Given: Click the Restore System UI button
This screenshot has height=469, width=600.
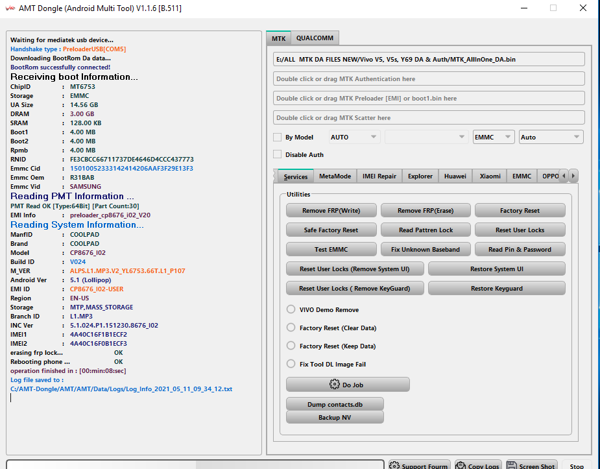Looking at the screenshot, I should pyautogui.click(x=497, y=269).
